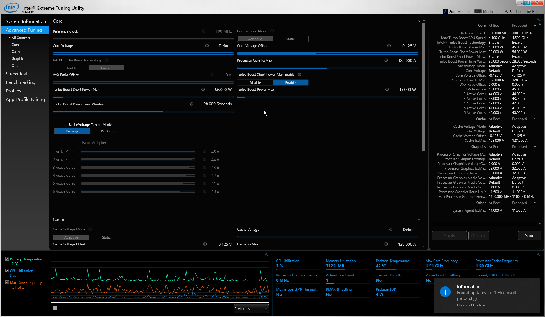Screen dimensions: 545x317
Task: Toggle the CPU Utilization graph checkbox
Action: click(7, 271)
